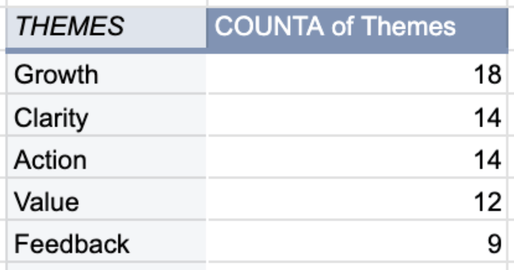The width and height of the screenshot is (514, 270).
Task: Select the cell showing count 9
Action: (358, 241)
